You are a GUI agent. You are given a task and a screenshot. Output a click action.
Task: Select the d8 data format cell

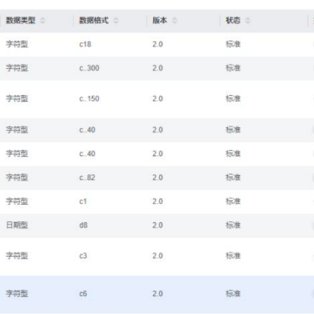83,225
